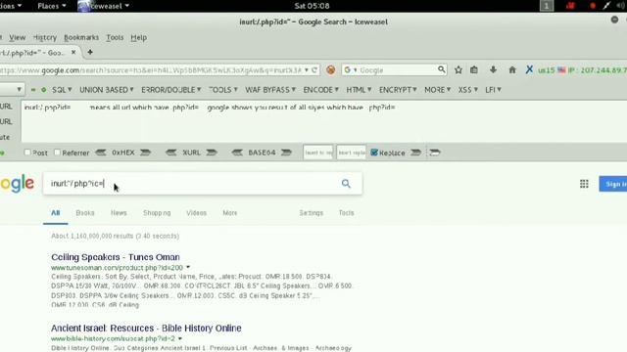Open the ENCRYPT dropdown

pyautogui.click(x=398, y=90)
